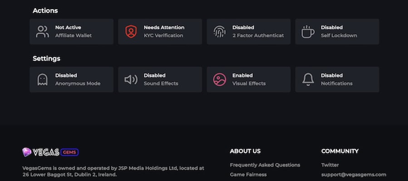The height and width of the screenshot is (181, 408).
Task: Disable Visual Effects setting
Action: 249,80
